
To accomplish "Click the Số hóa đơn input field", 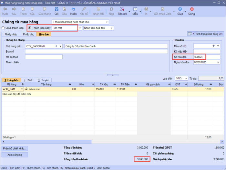I will point(207,57).
